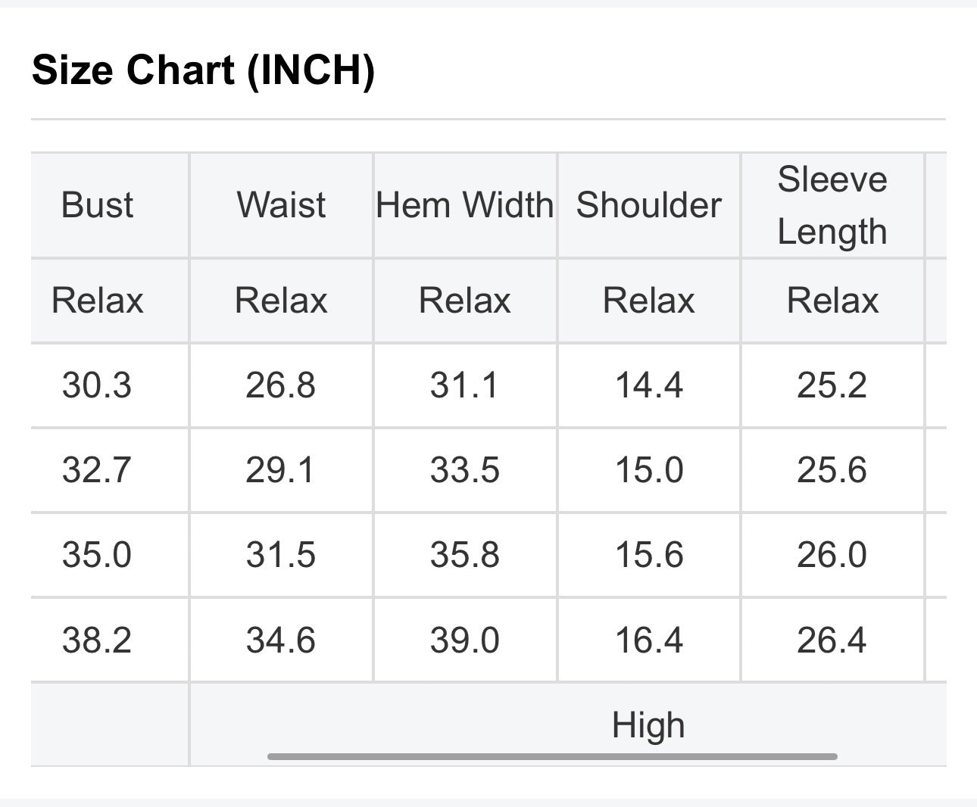
Task: Click shoulder value 15.0
Action: (x=649, y=470)
